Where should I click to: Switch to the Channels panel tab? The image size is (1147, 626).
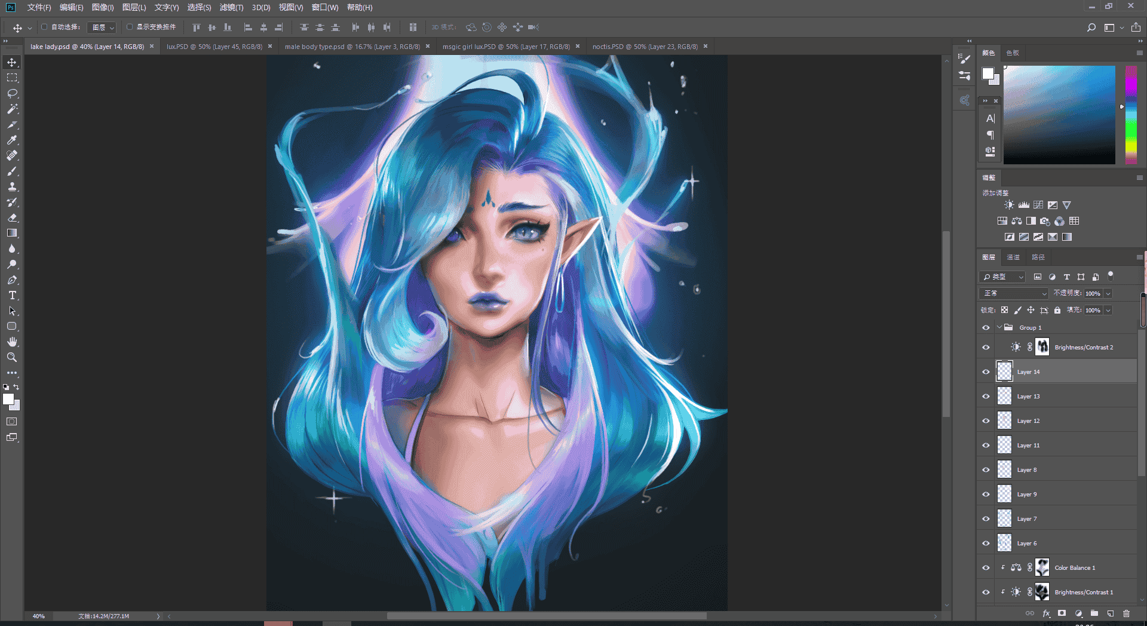pos(1013,257)
